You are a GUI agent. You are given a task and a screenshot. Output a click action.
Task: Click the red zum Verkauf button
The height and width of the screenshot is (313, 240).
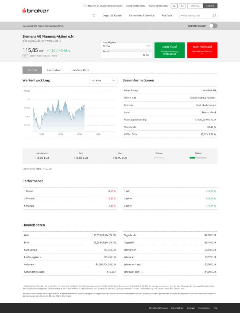pyautogui.click(x=202, y=50)
